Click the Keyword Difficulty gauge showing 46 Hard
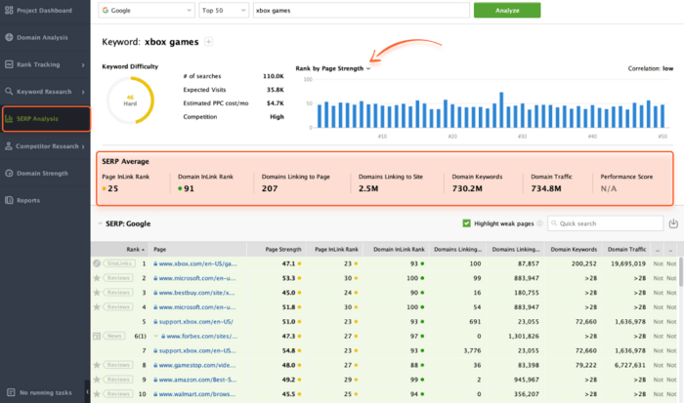This screenshot has width=684, height=403. tap(130, 101)
